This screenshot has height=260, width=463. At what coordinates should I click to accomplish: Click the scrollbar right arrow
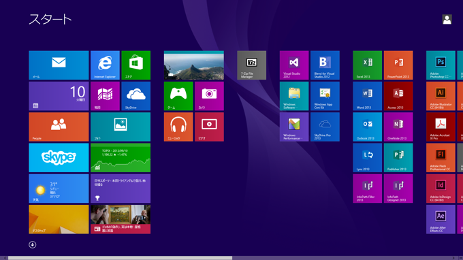[x=453, y=258]
